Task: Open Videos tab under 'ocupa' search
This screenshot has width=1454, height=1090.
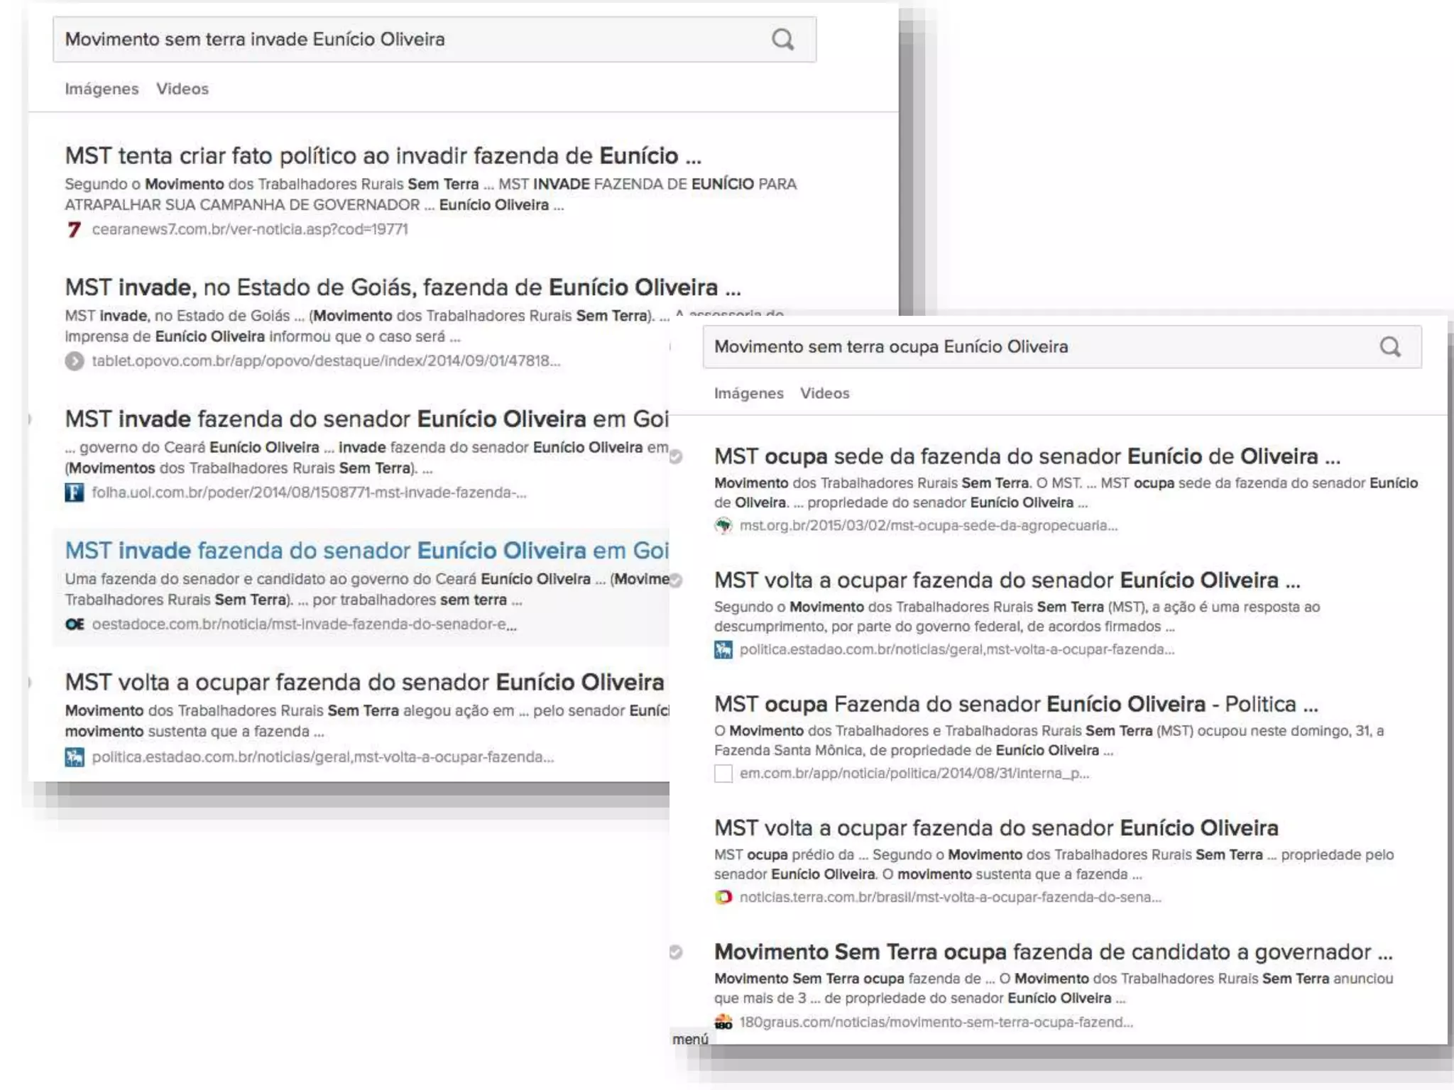Action: [824, 393]
